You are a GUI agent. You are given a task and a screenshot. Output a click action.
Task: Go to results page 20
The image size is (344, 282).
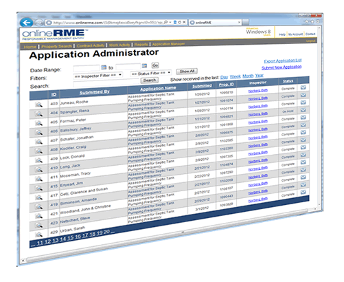coord(106,232)
